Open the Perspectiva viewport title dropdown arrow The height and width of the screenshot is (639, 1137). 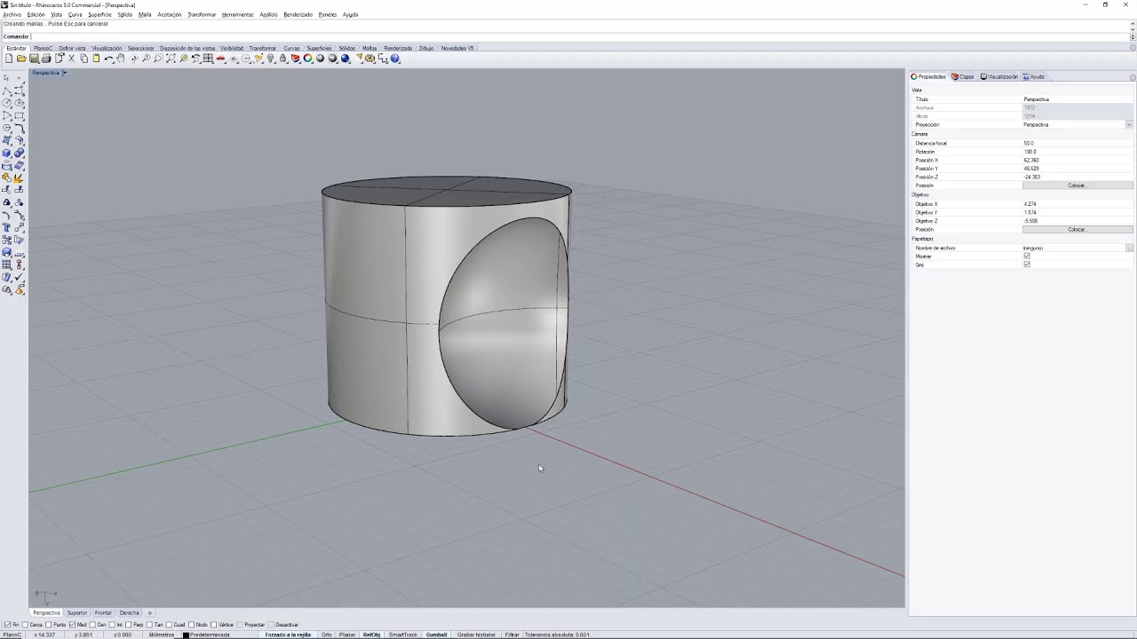point(64,73)
